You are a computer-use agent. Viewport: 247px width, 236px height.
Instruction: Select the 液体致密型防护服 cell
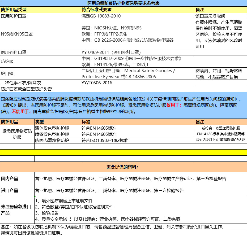[x=58, y=128]
